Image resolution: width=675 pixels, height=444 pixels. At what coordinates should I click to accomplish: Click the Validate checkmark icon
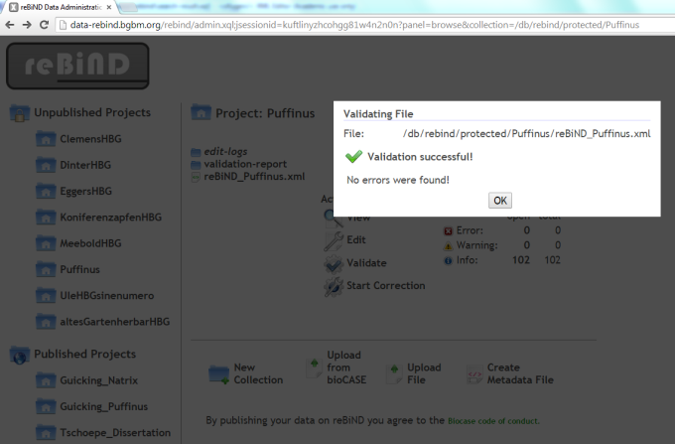(x=335, y=264)
